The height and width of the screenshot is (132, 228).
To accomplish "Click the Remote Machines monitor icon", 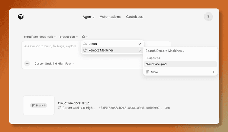I will [85, 50].
